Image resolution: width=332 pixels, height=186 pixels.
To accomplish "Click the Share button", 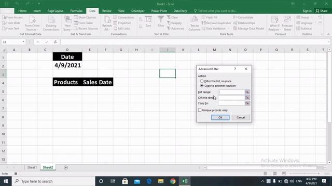I will (322, 11).
